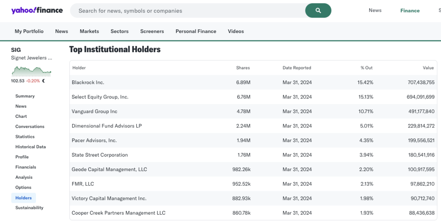
Task: Open the Sustainability sidebar page
Action: click(x=29, y=208)
